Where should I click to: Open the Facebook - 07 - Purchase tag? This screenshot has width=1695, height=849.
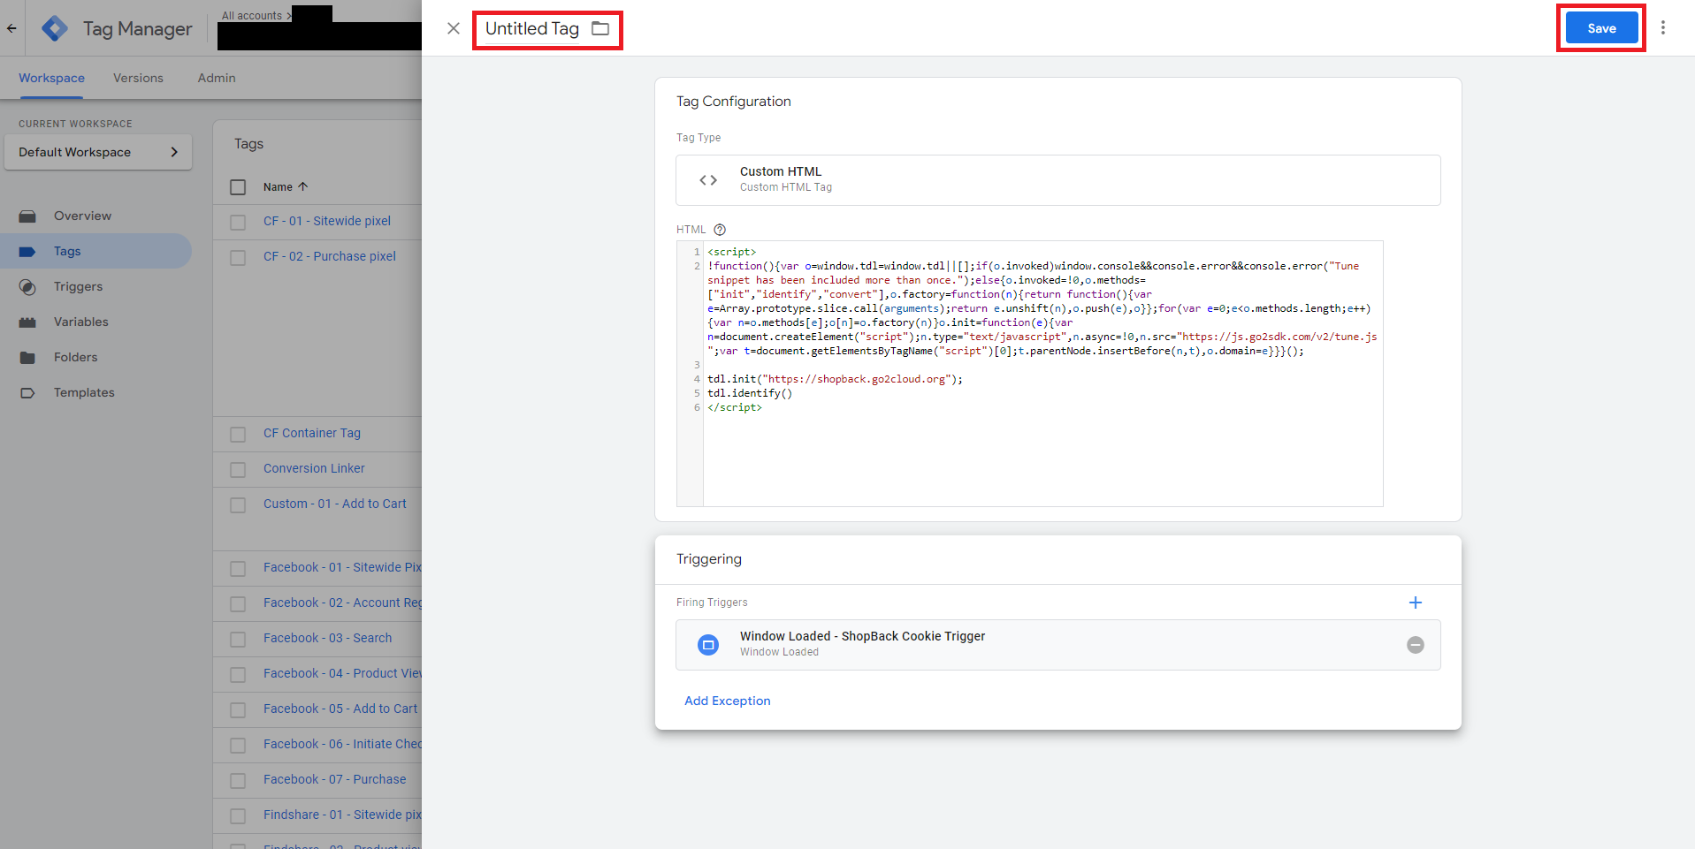tap(334, 779)
